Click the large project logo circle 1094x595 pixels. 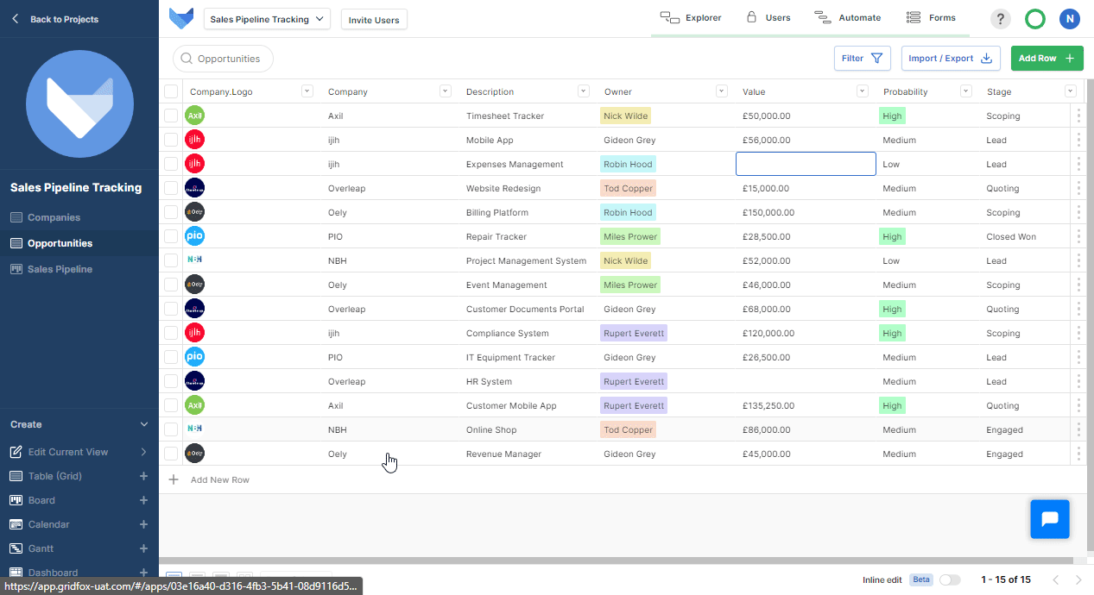pos(79,104)
